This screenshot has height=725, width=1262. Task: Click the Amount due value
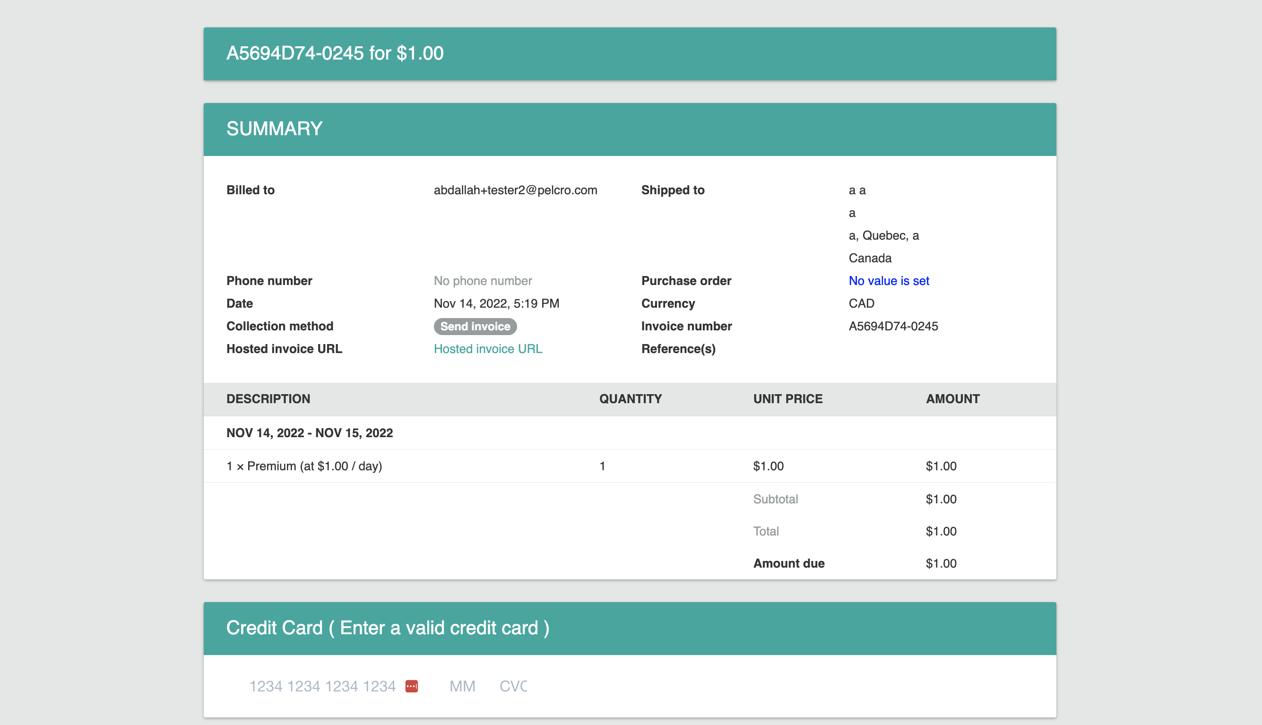point(941,563)
